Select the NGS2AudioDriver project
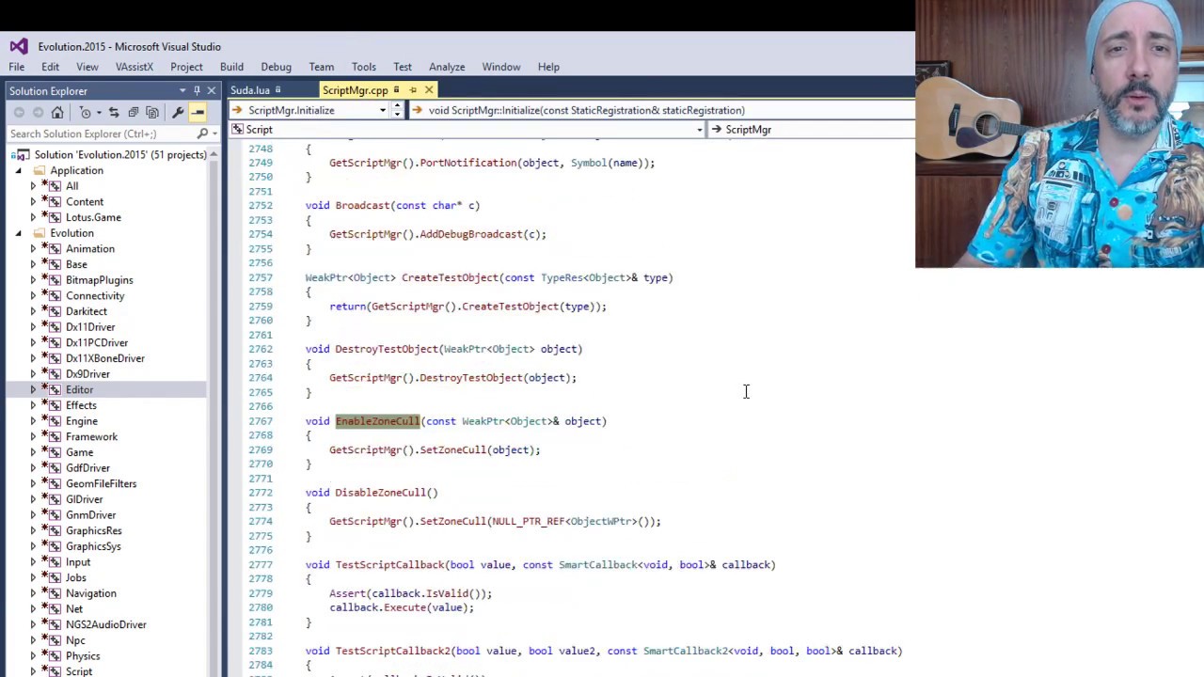 point(106,625)
